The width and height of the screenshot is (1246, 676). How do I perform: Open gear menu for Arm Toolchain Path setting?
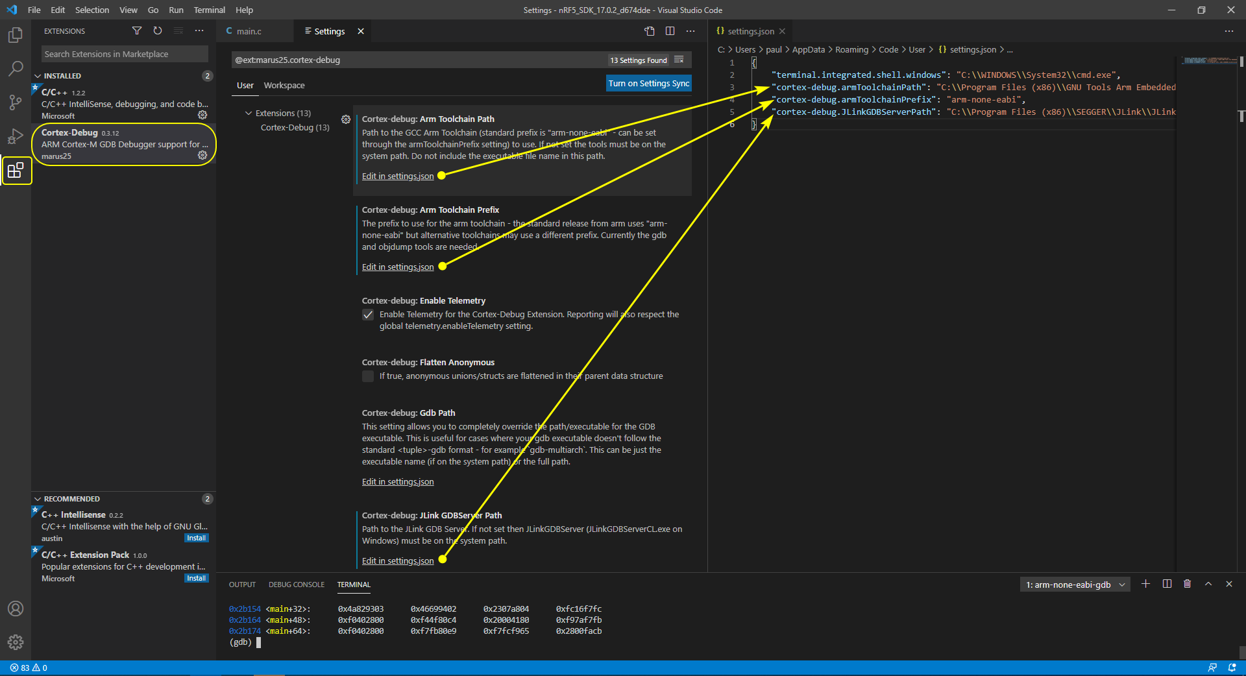tap(346, 119)
